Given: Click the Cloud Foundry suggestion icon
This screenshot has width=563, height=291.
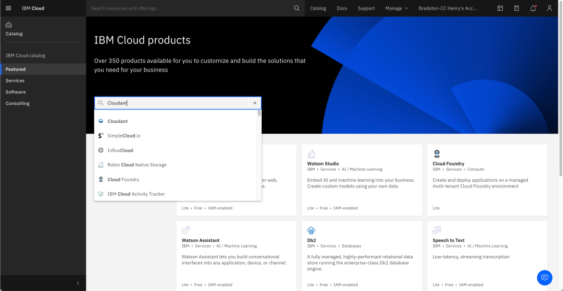Looking at the screenshot, I should (101, 180).
